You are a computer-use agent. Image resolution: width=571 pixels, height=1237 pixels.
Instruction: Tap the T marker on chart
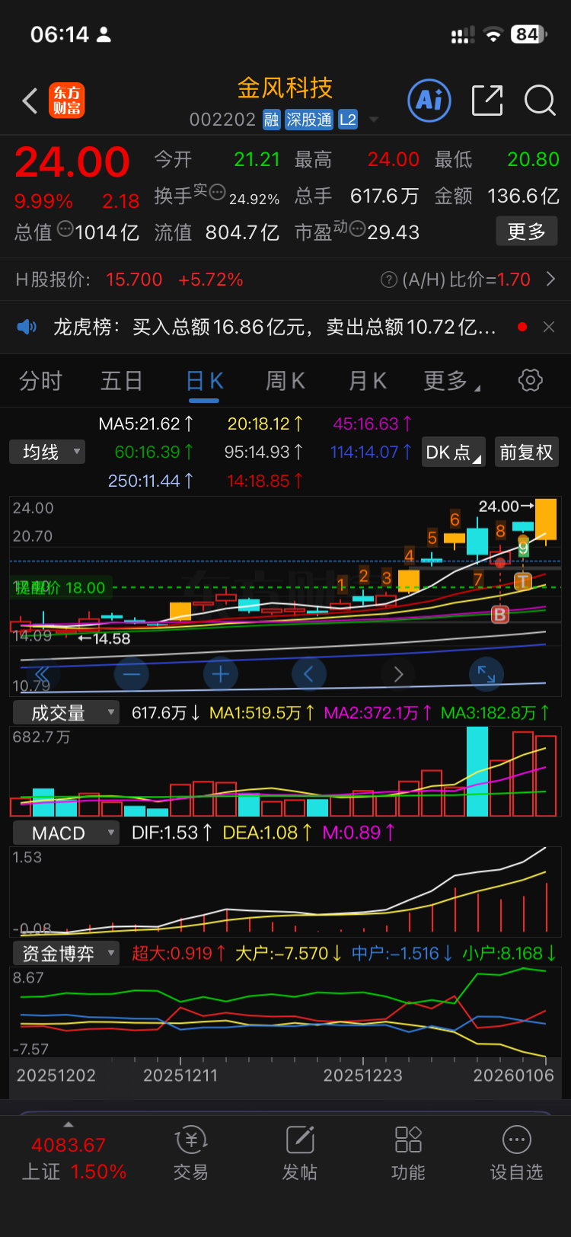(522, 582)
